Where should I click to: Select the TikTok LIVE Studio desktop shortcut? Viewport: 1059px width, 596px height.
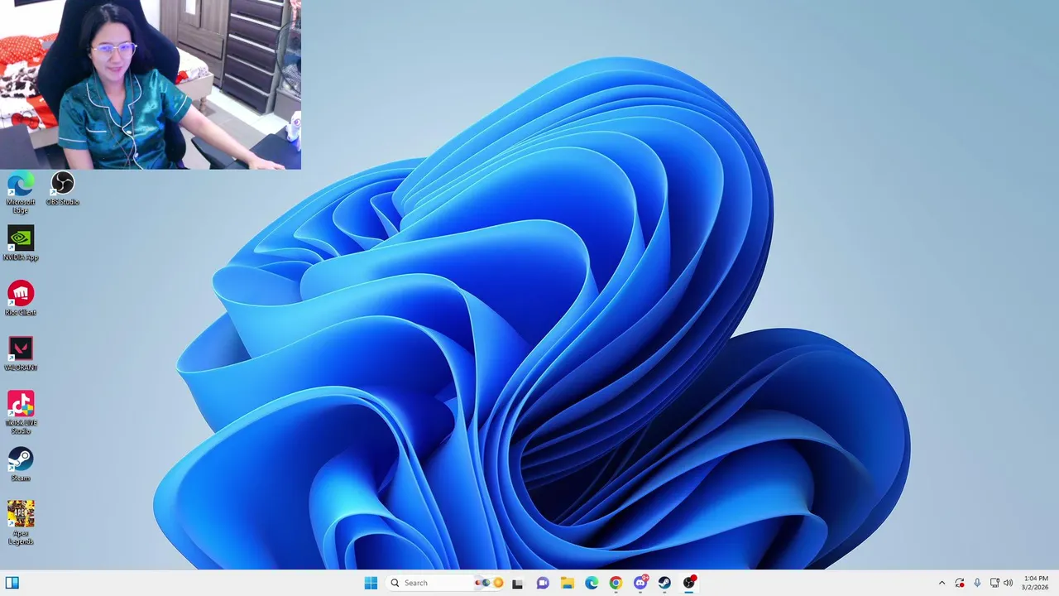[x=21, y=413]
